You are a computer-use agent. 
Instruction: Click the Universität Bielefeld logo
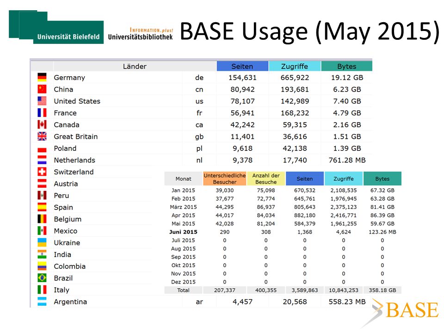click(x=56, y=27)
